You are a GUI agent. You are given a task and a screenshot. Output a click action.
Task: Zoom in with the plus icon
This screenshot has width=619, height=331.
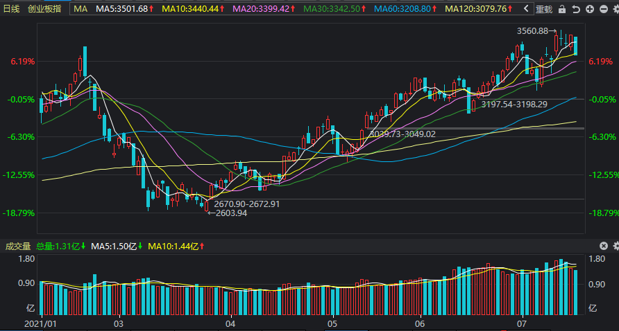[x=590, y=9]
